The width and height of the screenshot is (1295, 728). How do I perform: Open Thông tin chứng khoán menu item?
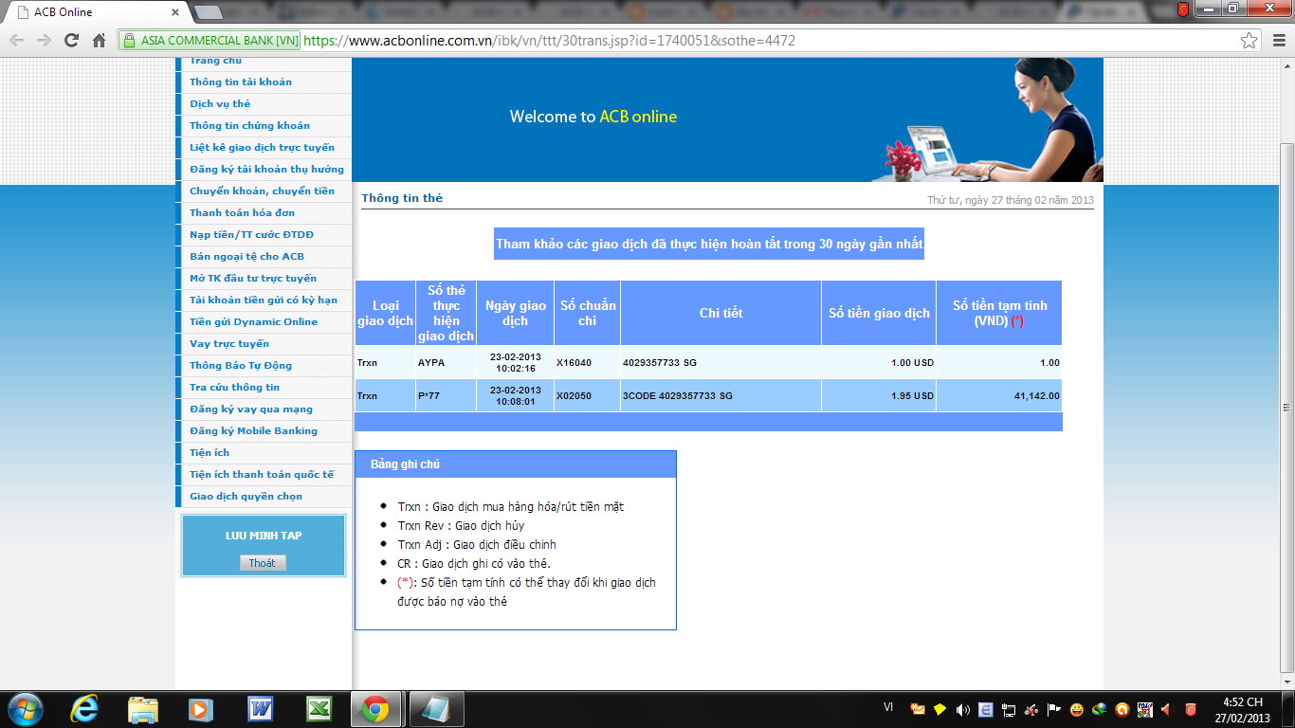[249, 126]
